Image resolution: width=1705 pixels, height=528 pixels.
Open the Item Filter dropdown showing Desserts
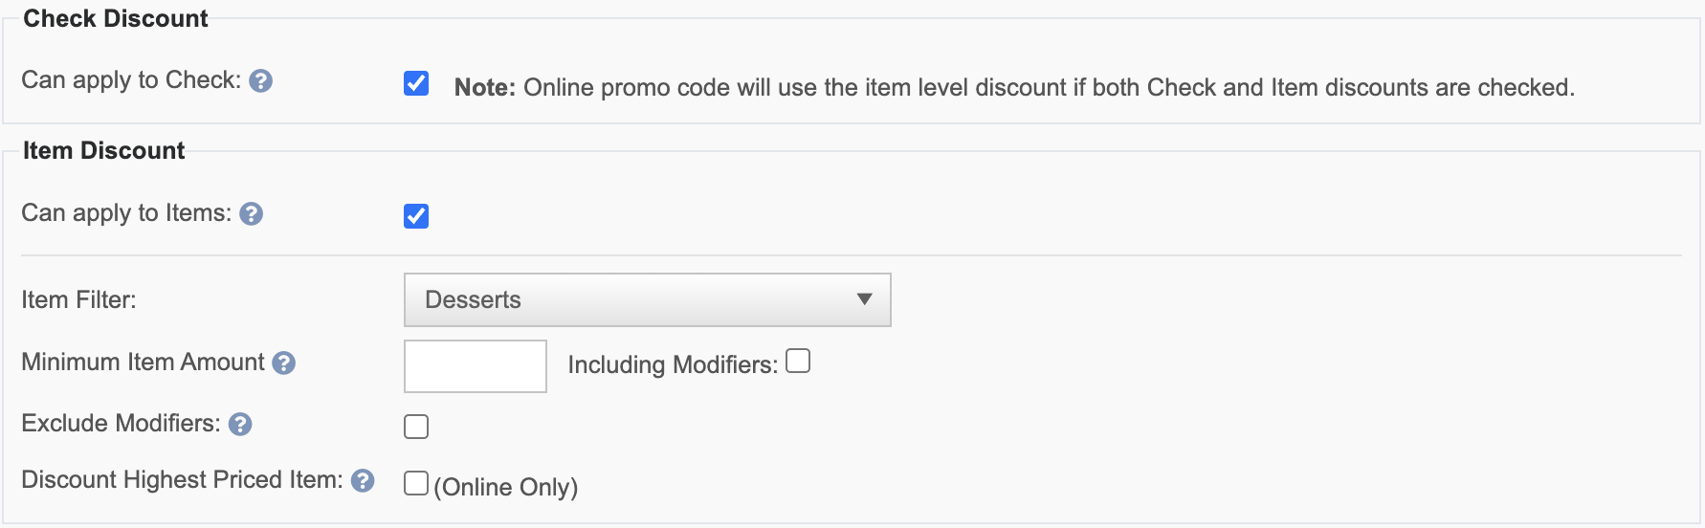(x=647, y=300)
